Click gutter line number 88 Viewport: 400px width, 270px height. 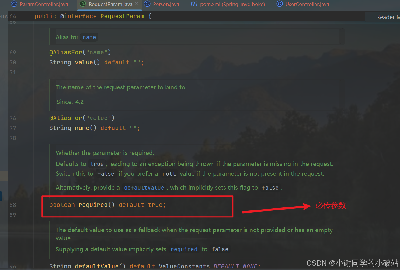point(12,205)
